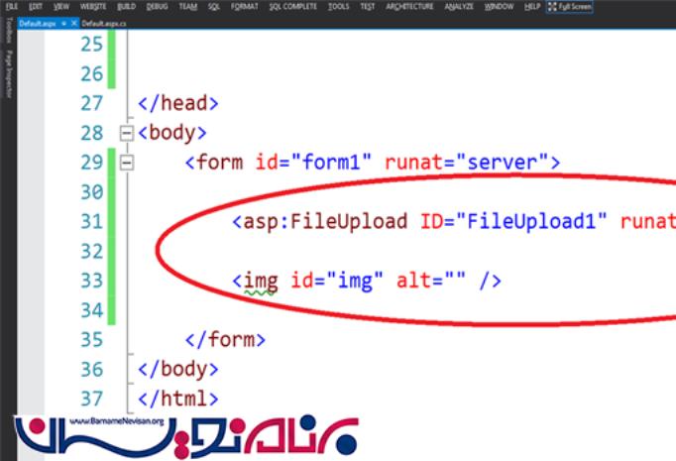Image resolution: width=676 pixels, height=461 pixels.
Task: Click the asp:FileUpload tag name
Action: tap(325, 222)
